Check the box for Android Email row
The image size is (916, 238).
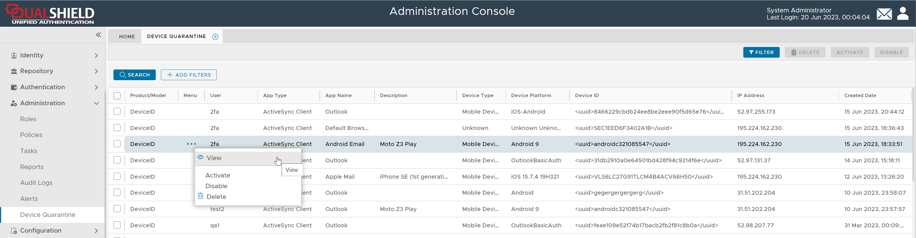click(117, 144)
